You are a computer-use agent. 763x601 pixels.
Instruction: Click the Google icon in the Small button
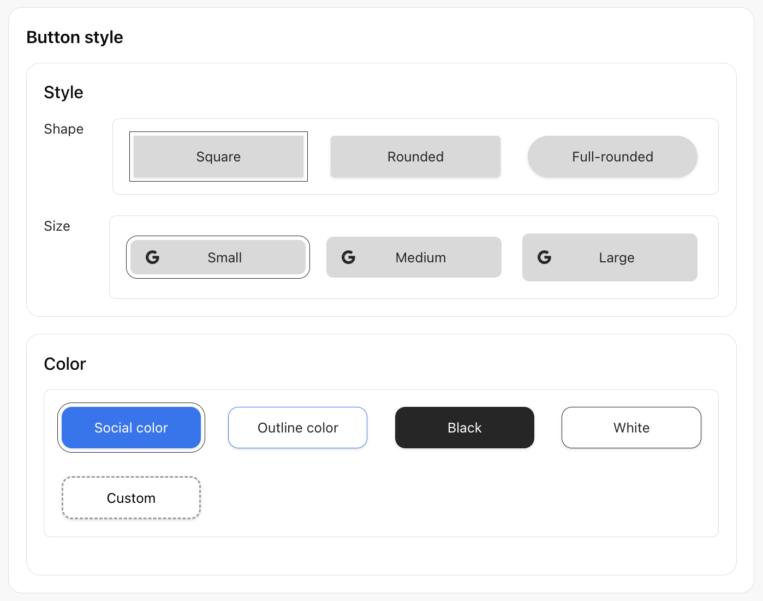(x=153, y=257)
